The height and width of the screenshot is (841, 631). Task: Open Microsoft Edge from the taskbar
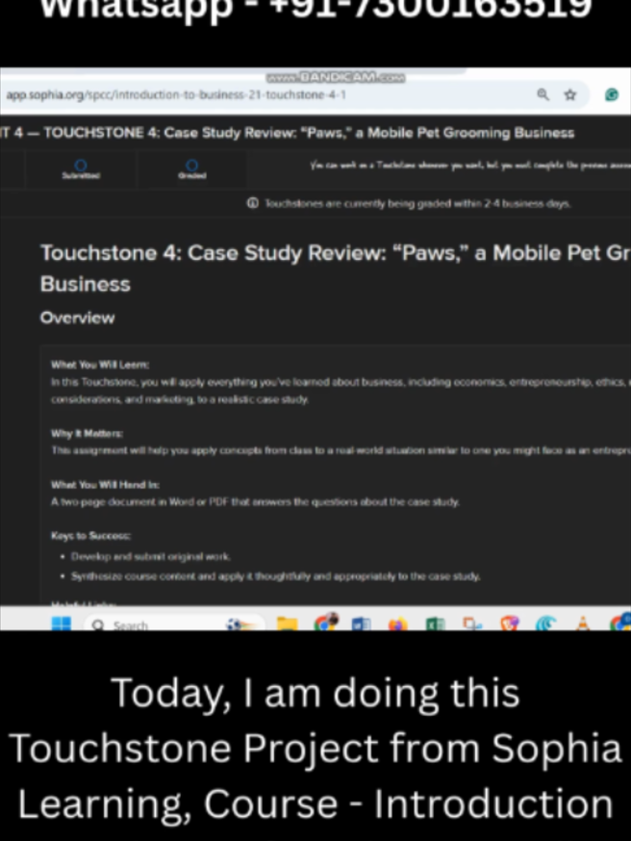pos(545,624)
